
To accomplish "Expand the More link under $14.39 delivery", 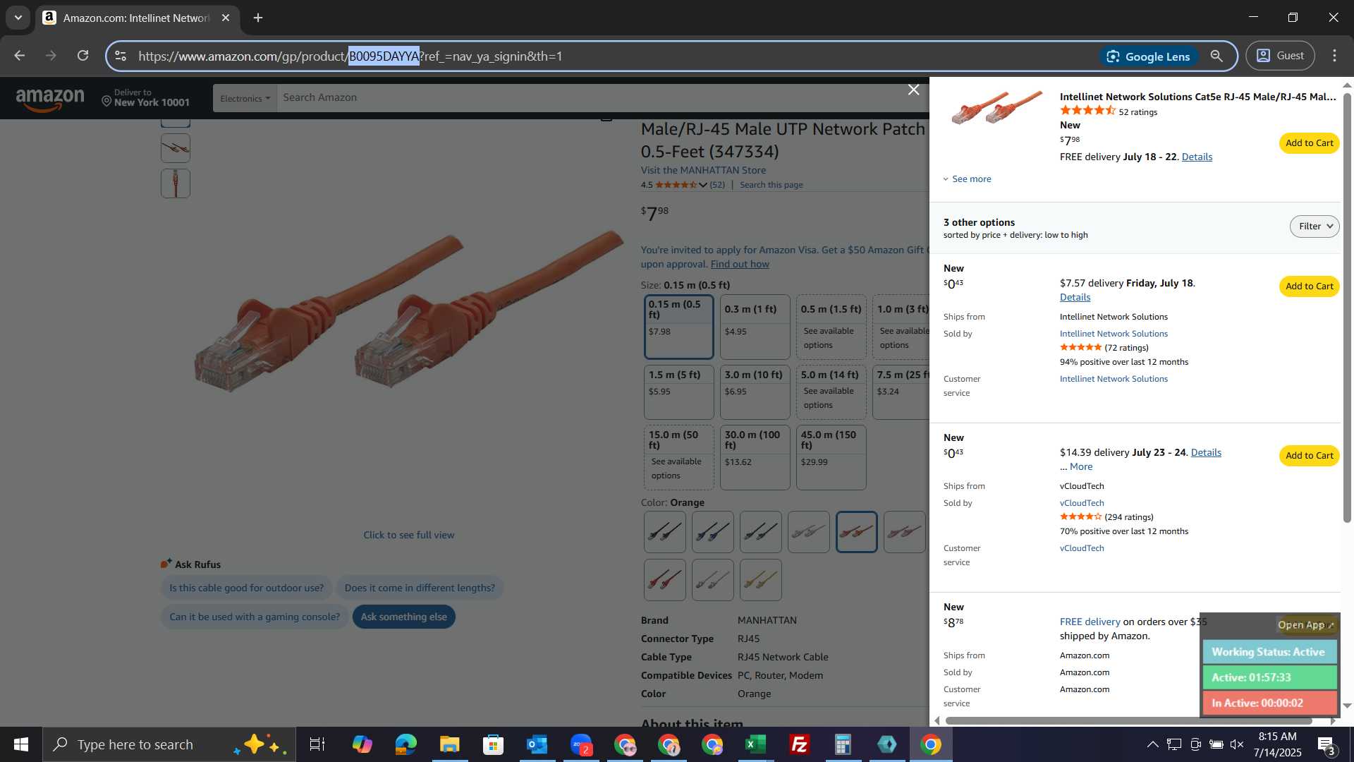I will point(1081,467).
